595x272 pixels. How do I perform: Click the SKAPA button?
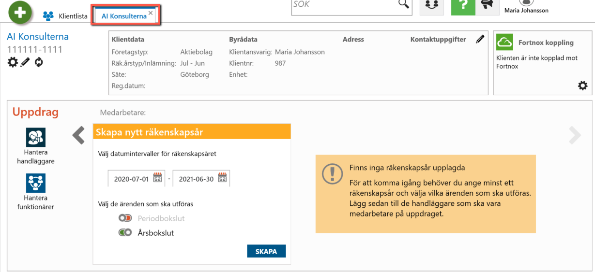pos(266,251)
